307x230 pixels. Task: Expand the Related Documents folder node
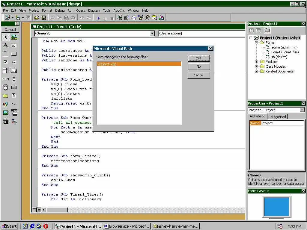tap(257, 71)
